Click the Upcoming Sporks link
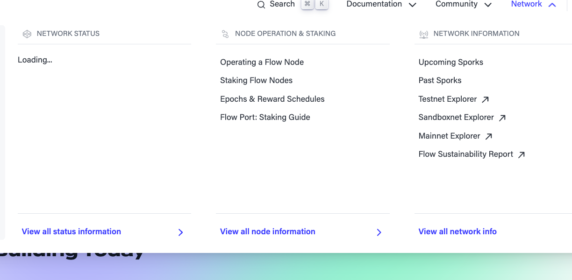The height and width of the screenshot is (280, 572). coord(450,62)
